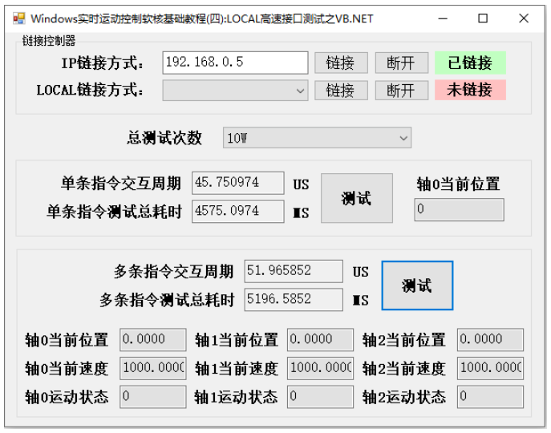Minimize the window
This screenshot has width=551, height=433.
click(443, 18)
